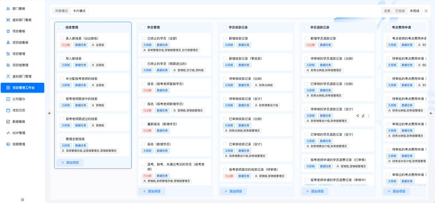Open 虚拟部门看板 sidebar entry
The height and width of the screenshot is (203, 435).
pyautogui.click(x=22, y=20)
